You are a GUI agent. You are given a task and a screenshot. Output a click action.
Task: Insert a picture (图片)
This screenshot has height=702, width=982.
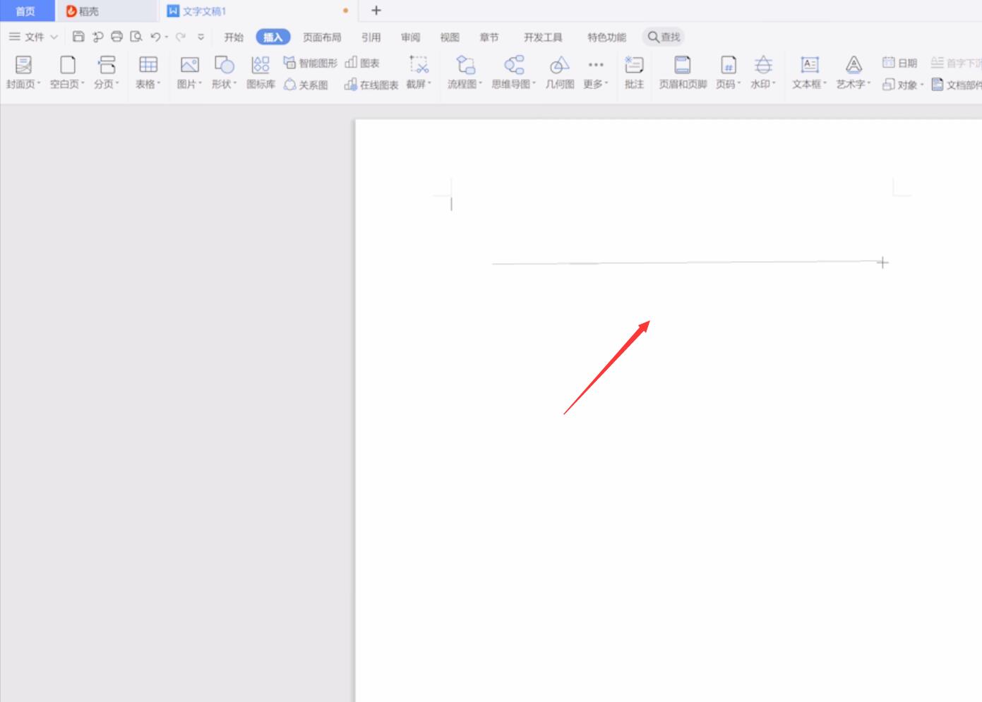[x=189, y=73]
